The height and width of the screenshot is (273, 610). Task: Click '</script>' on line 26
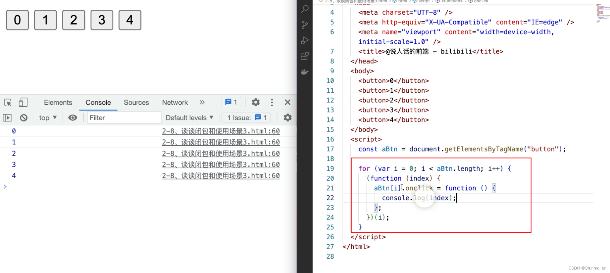[x=368, y=237]
